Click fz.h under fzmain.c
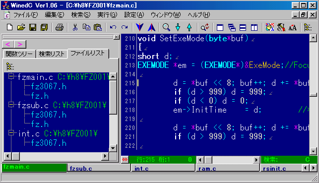Screen dimensions: 319x183 coord(40,96)
